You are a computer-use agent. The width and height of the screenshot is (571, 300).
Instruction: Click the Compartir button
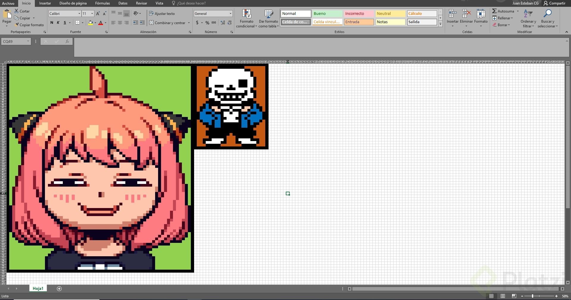554,3
